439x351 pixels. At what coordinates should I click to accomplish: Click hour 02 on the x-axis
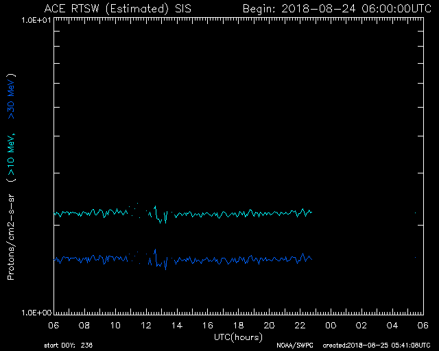(362, 325)
